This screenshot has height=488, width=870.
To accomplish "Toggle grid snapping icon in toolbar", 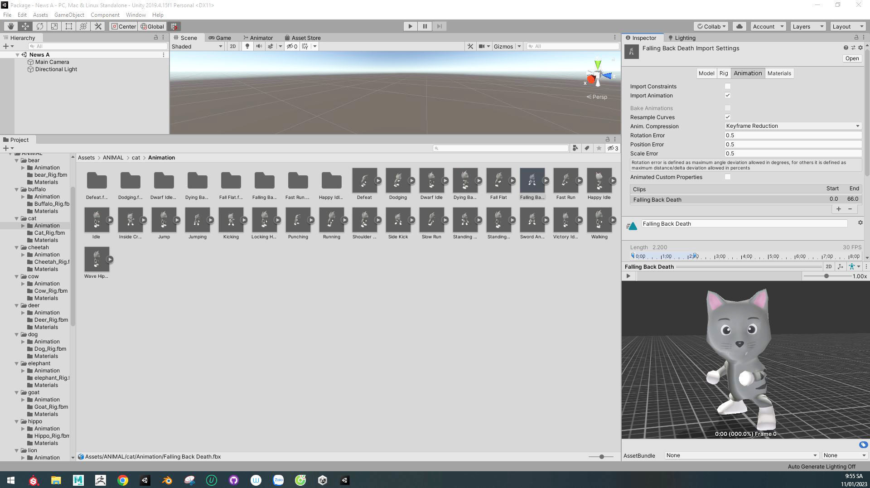I will (x=174, y=26).
